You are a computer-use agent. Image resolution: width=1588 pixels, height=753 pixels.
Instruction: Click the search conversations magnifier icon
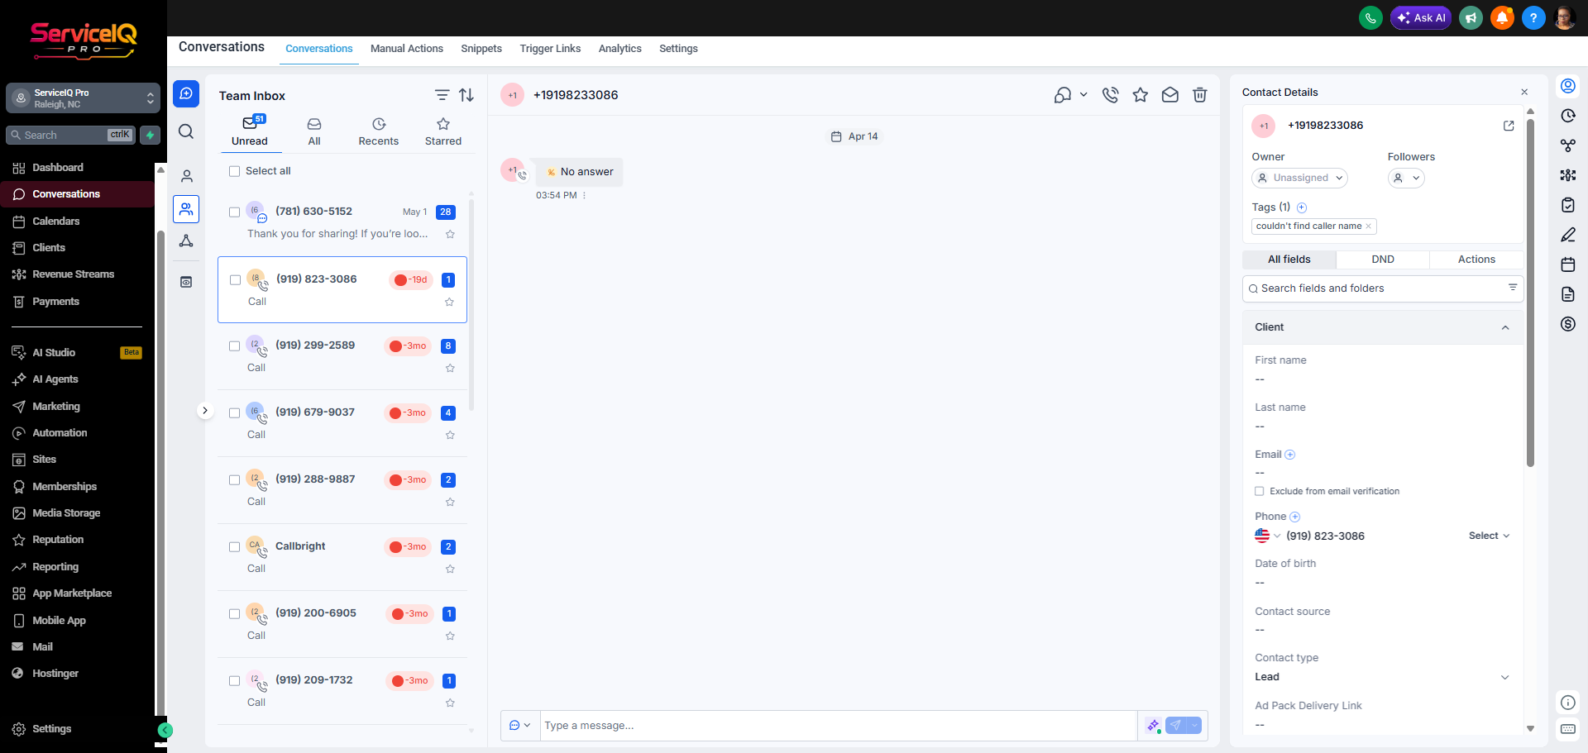click(x=186, y=131)
